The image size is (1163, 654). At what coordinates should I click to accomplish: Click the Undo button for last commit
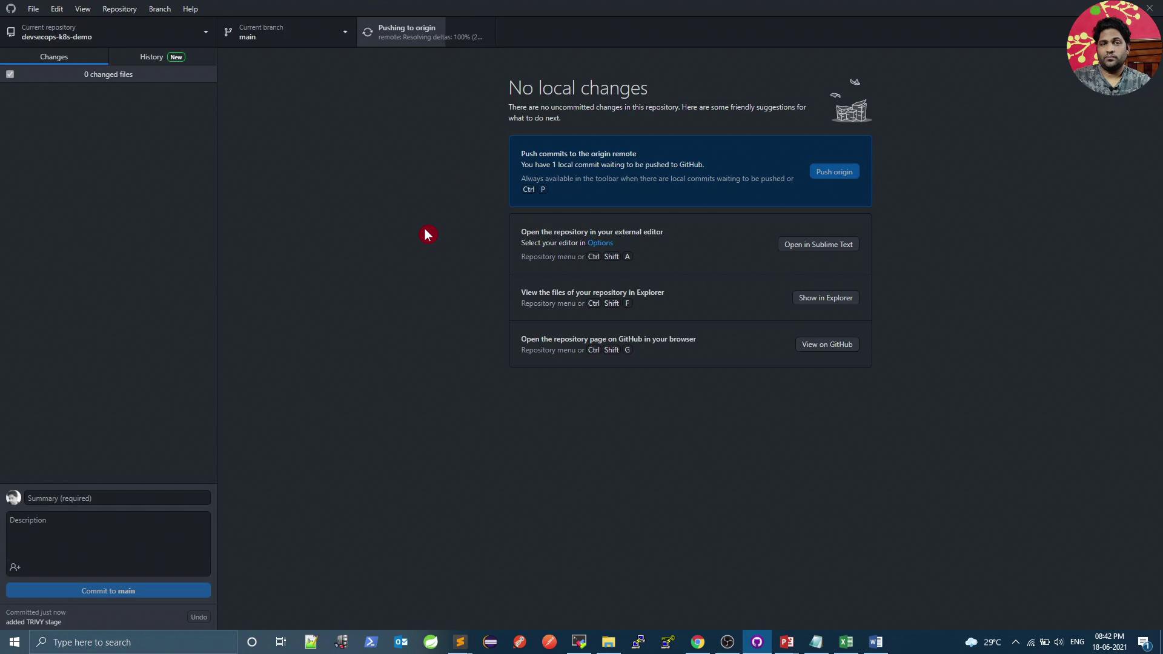click(199, 617)
